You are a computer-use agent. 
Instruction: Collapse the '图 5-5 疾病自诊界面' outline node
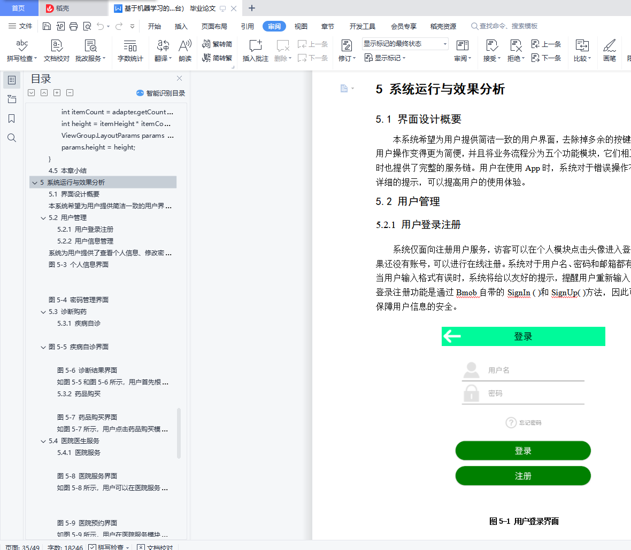click(43, 348)
